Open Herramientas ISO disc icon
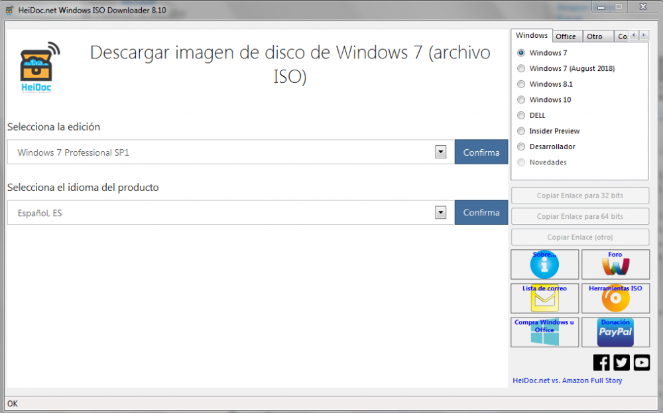Image resolution: width=663 pixels, height=413 pixels. [615, 299]
